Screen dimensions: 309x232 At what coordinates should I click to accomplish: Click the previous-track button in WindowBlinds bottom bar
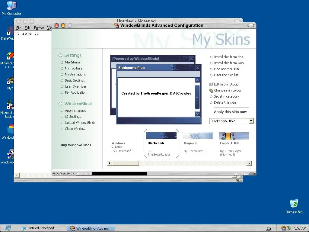click(54, 174)
